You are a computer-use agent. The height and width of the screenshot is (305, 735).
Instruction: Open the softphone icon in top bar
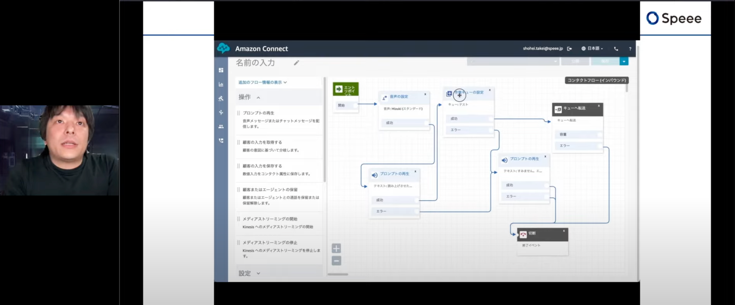tap(616, 49)
